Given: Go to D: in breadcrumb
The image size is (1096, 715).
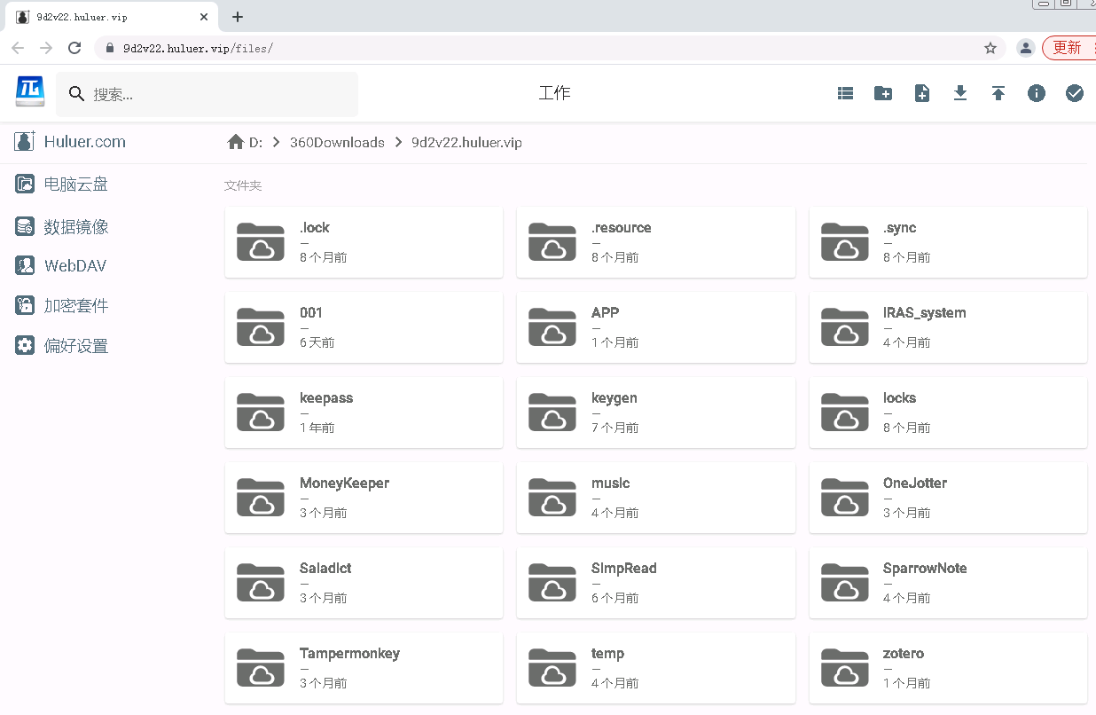Looking at the screenshot, I should click(255, 142).
